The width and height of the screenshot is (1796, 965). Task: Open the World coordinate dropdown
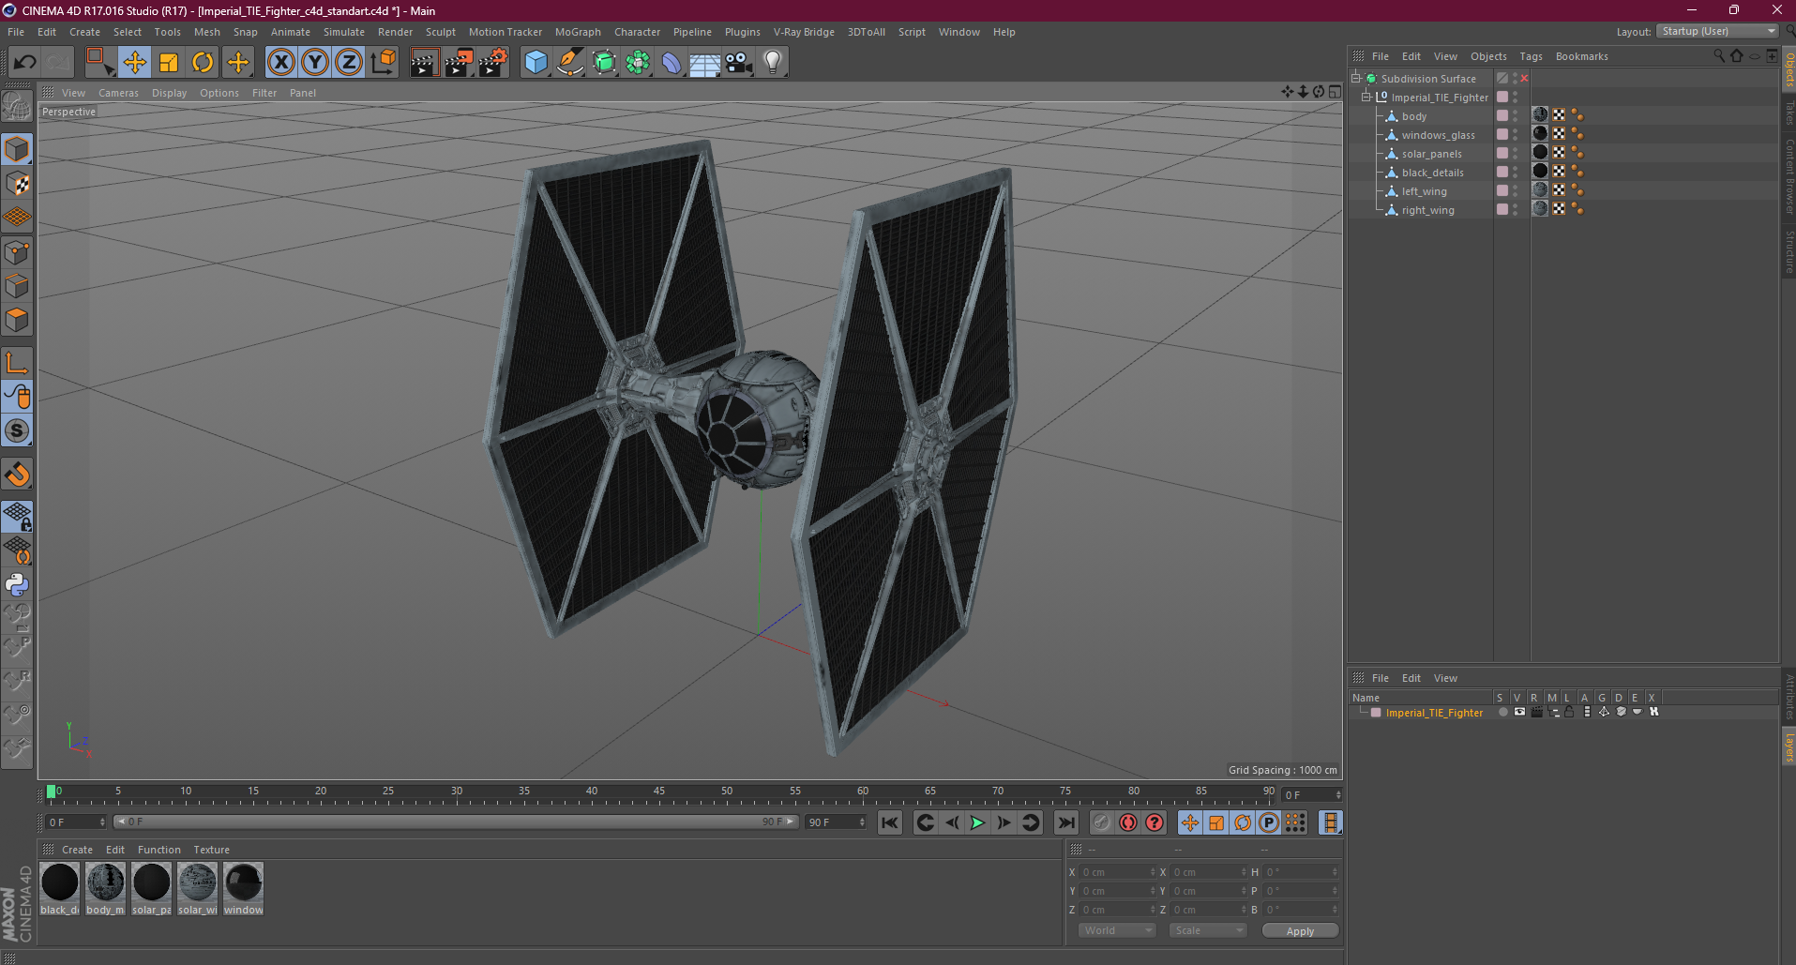(1116, 930)
